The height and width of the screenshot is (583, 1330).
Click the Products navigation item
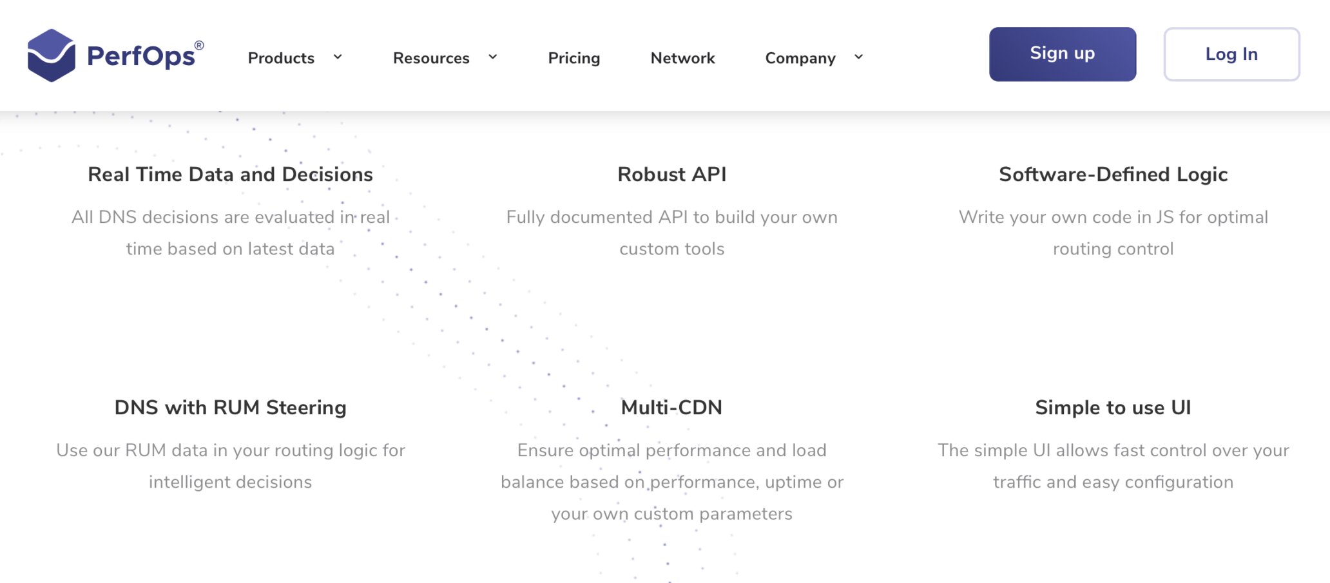click(x=281, y=58)
